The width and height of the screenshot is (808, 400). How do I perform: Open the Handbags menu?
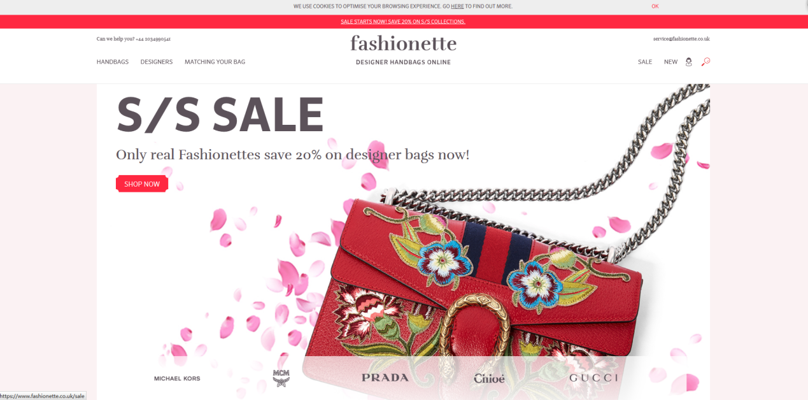pyautogui.click(x=113, y=62)
